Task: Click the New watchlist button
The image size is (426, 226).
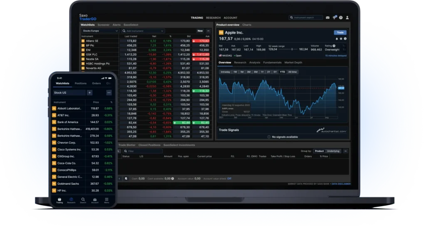Action: coord(200,31)
